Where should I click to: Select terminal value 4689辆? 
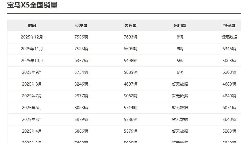[229, 84]
